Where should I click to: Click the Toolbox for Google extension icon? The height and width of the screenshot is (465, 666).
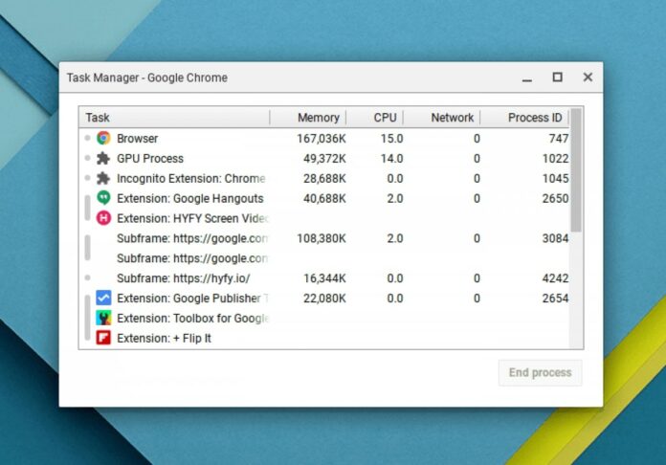point(103,318)
